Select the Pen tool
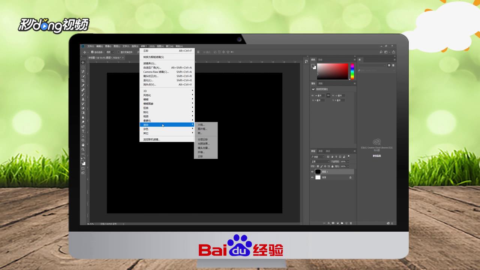 tap(83, 126)
